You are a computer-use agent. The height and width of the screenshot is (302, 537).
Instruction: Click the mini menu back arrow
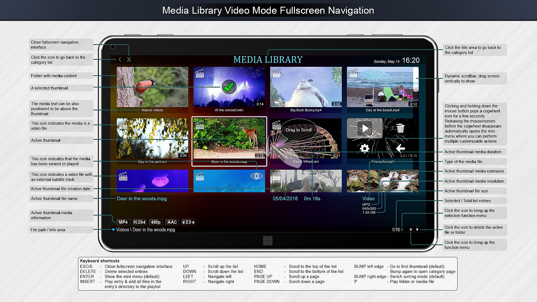pos(400,148)
